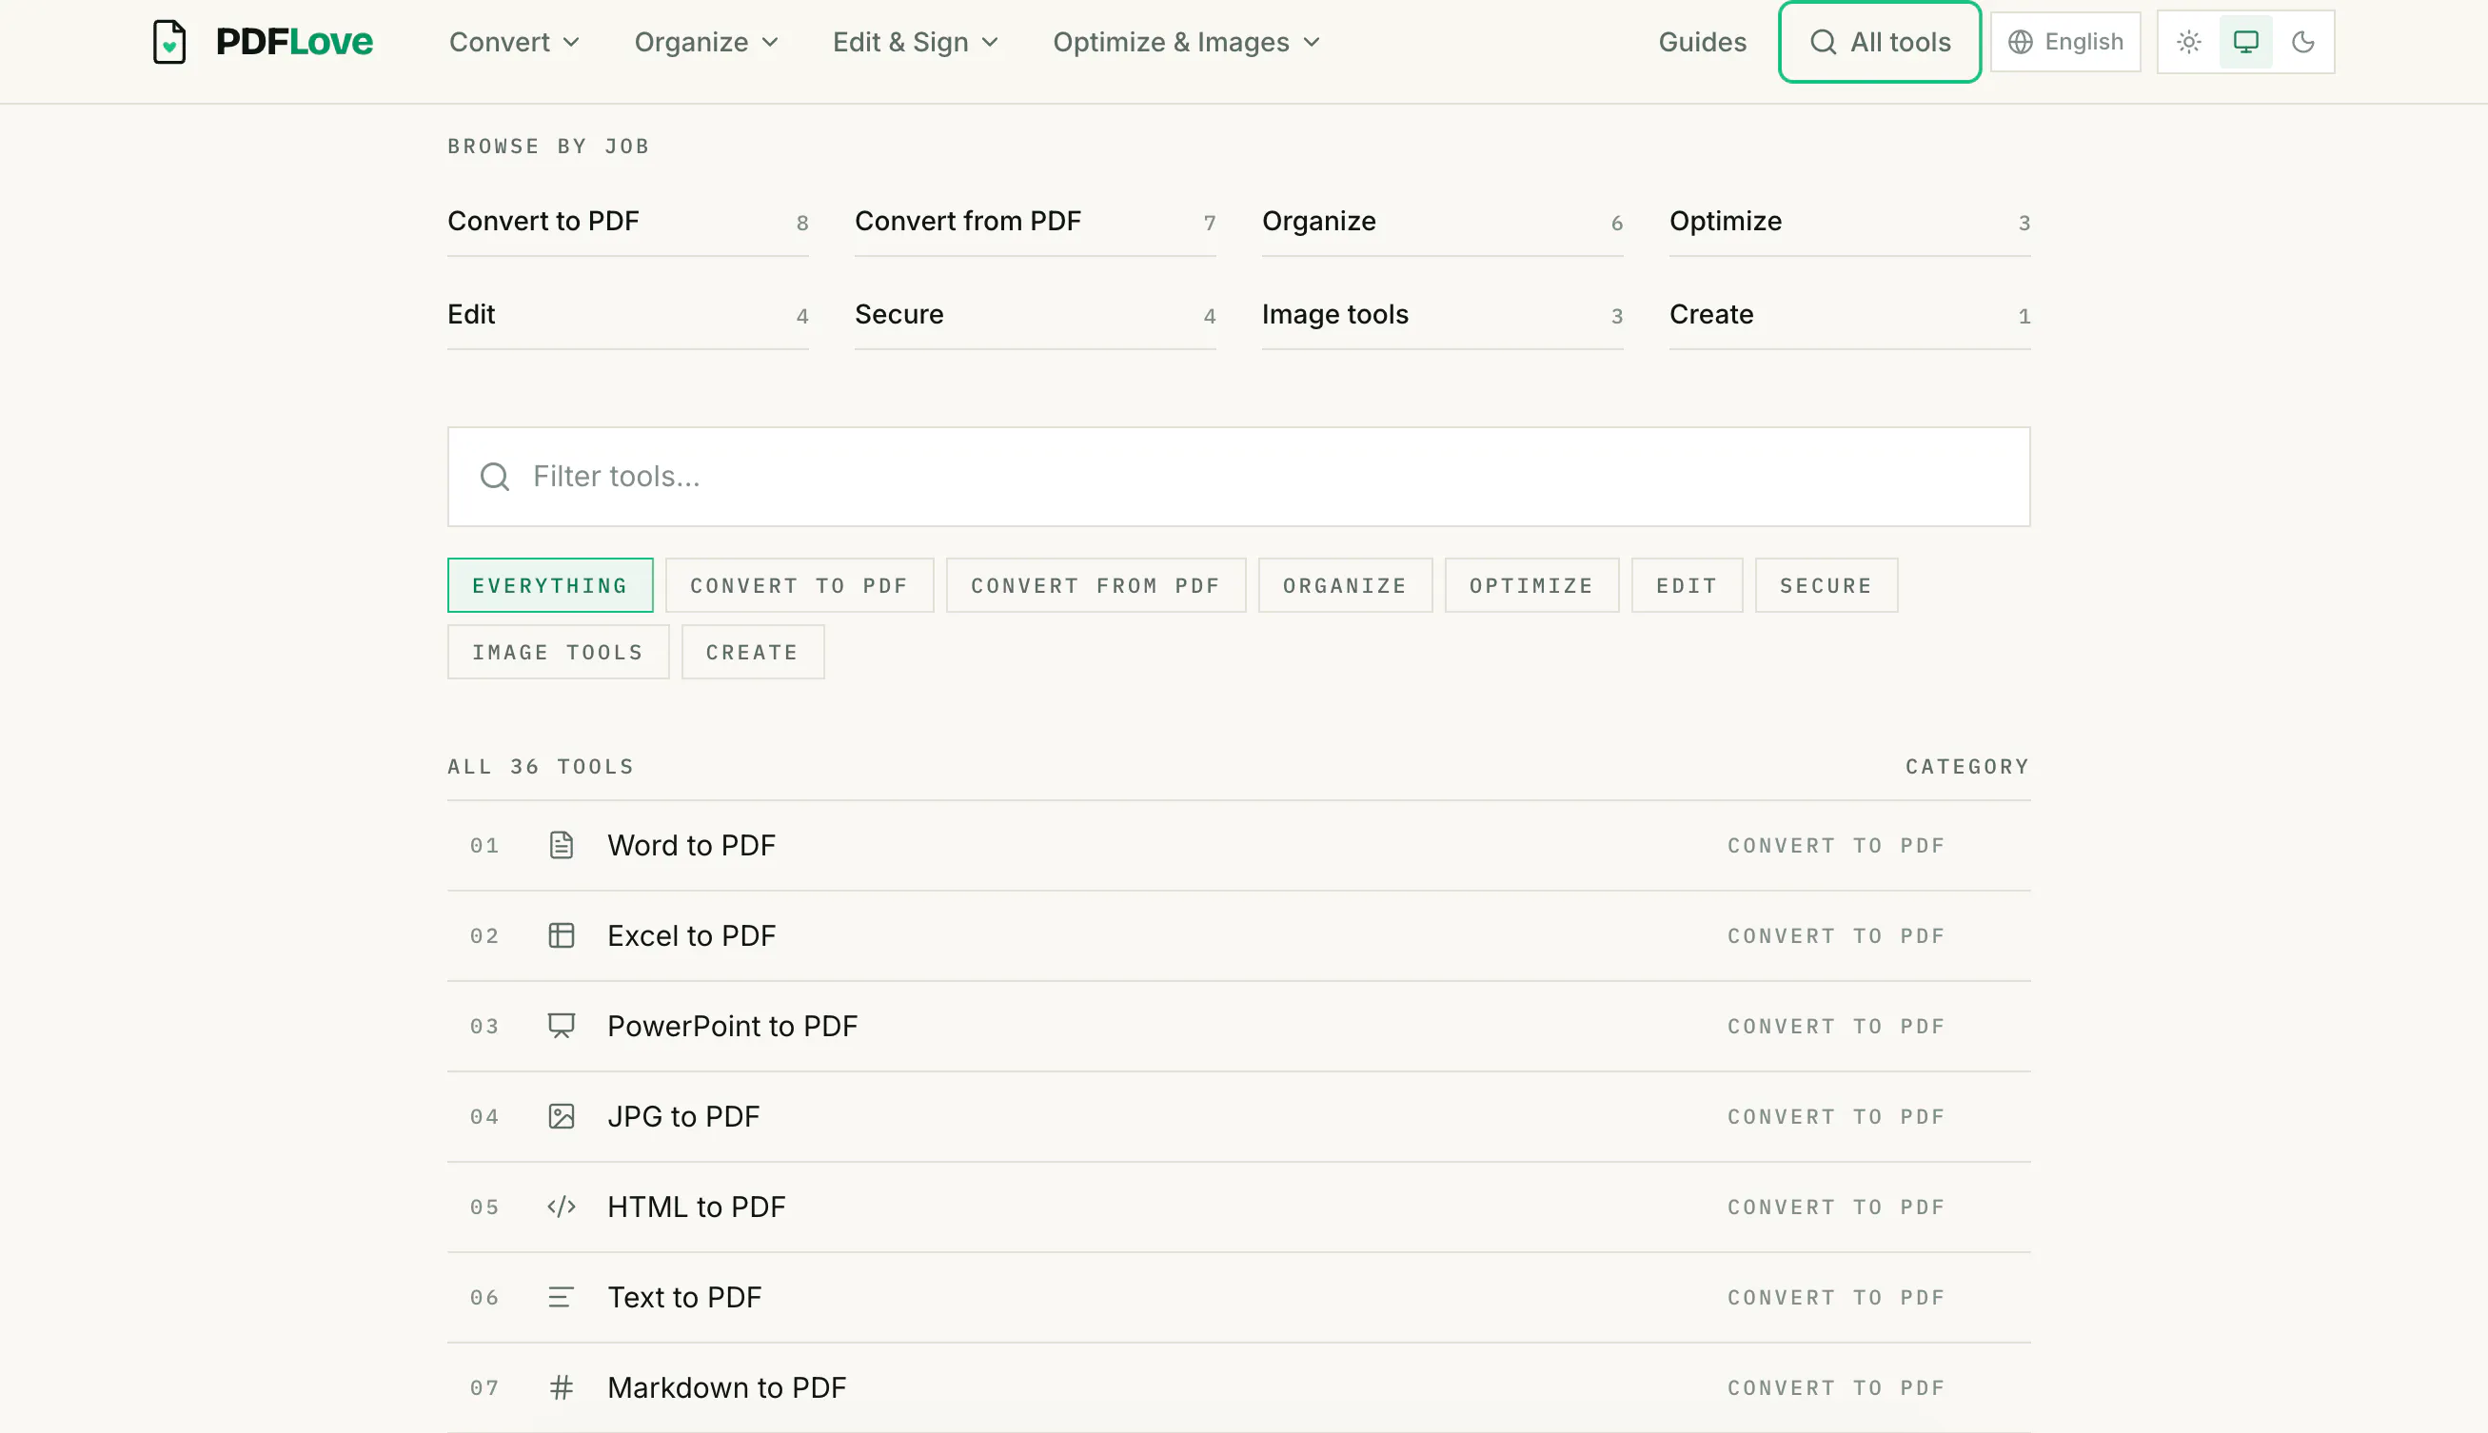Click the BROWSE BY JOB heading

click(x=548, y=147)
